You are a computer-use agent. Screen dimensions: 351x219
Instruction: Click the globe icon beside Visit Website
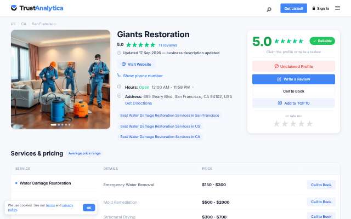pyautogui.click(x=123, y=64)
